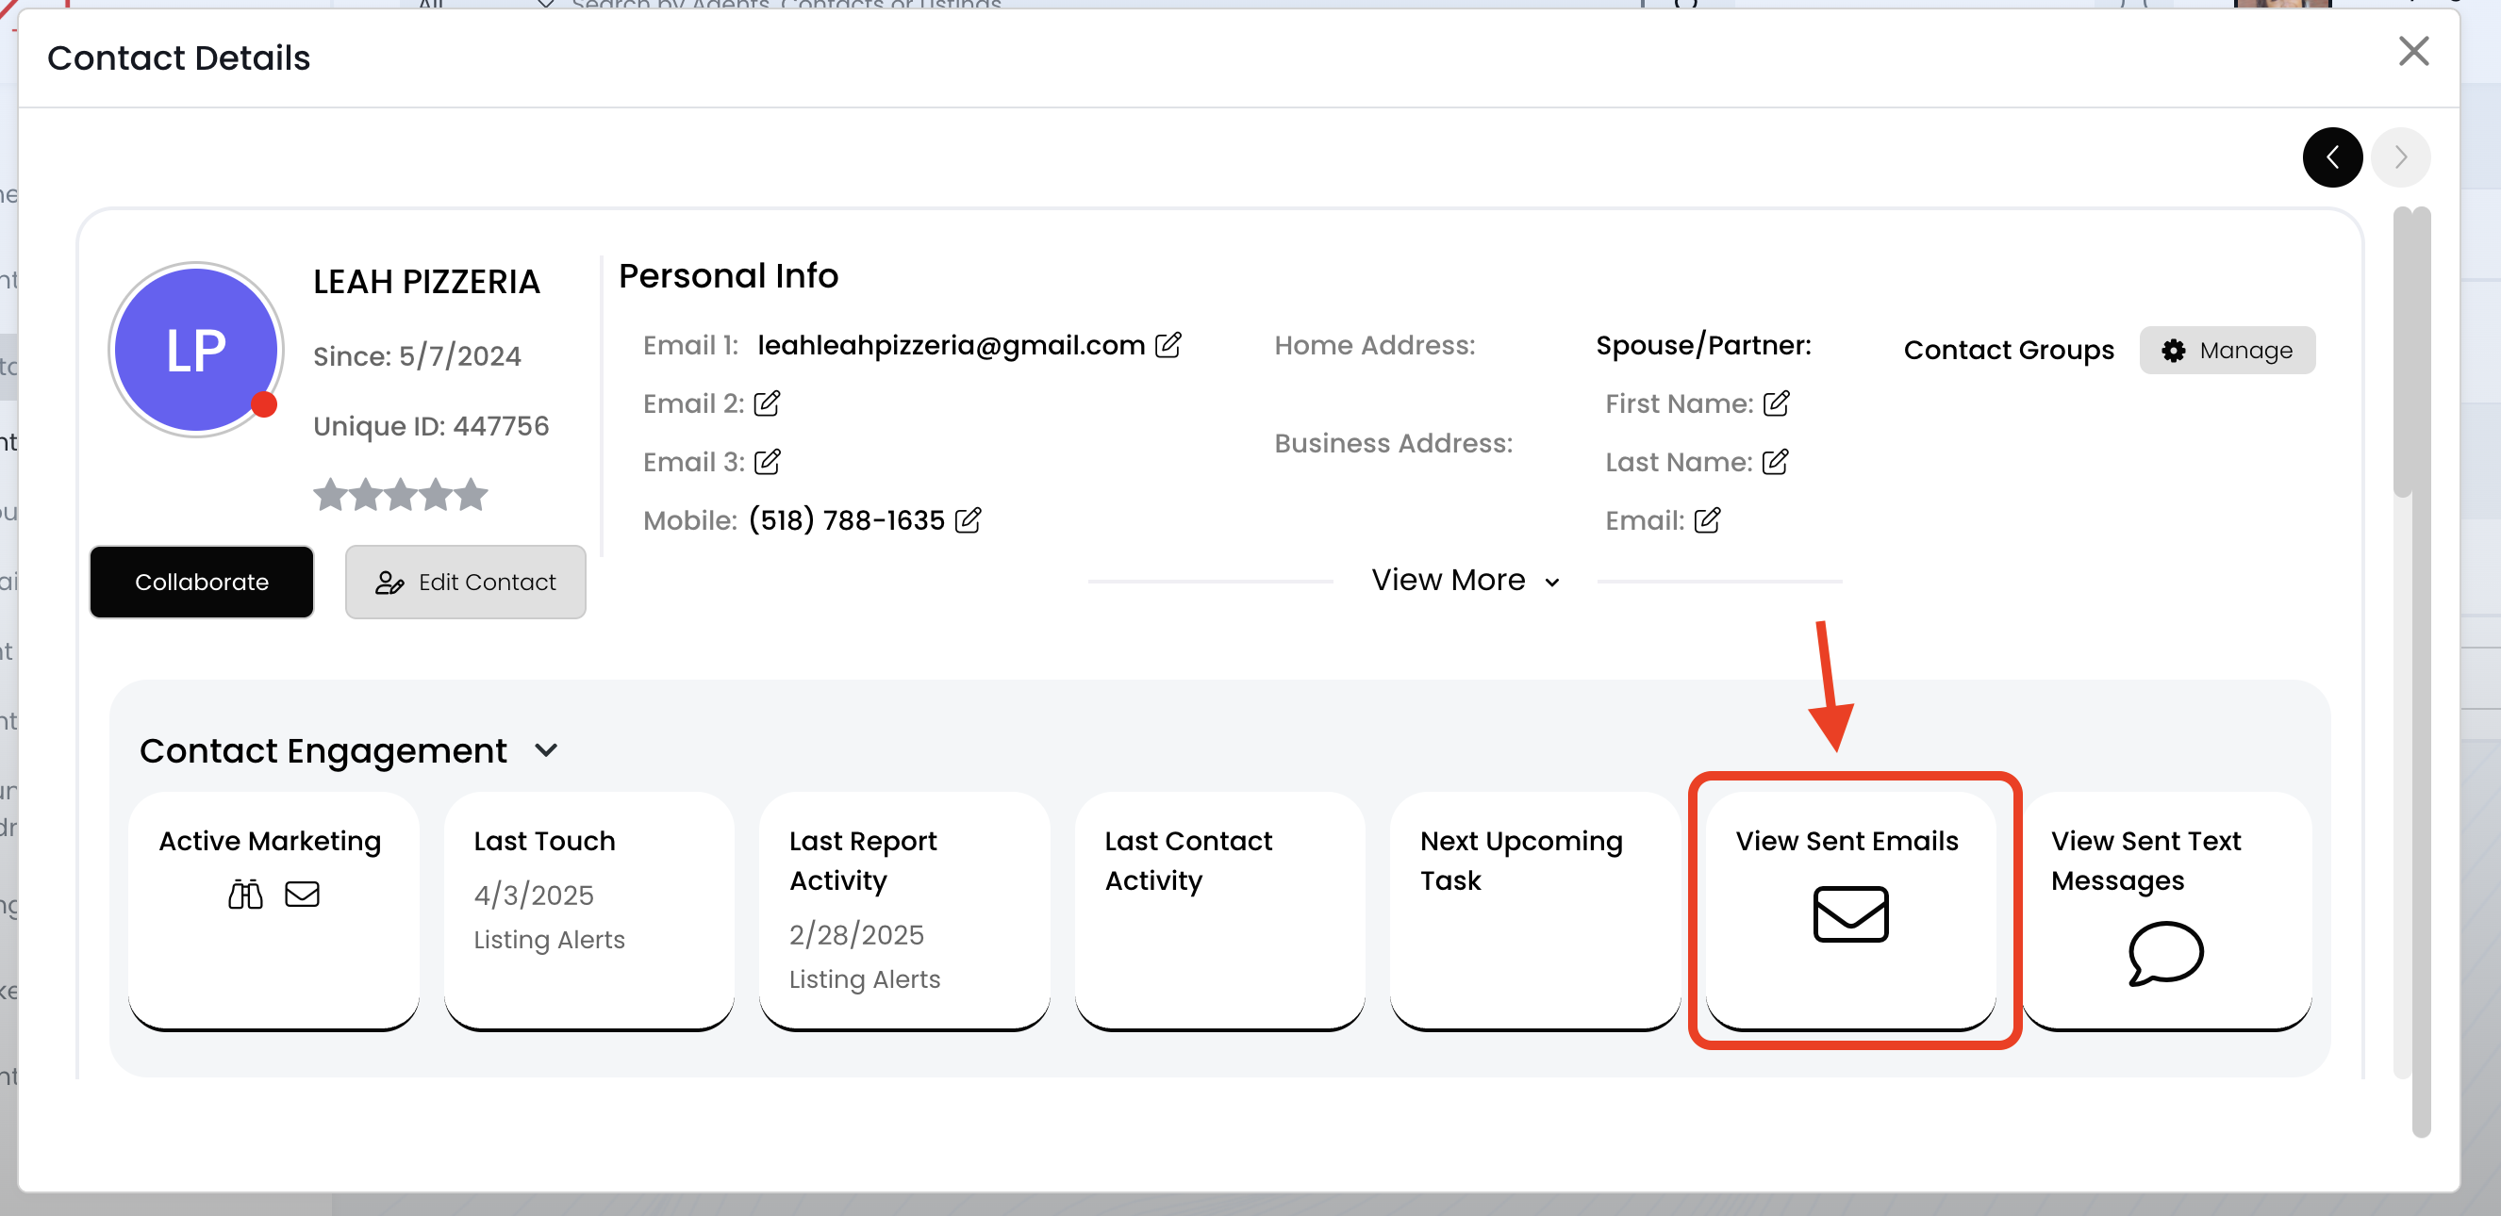This screenshot has height=1216, width=2501.
Task: Click the binoculars icon under Active Marketing
Action: pyautogui.click(x=244, y=894)
